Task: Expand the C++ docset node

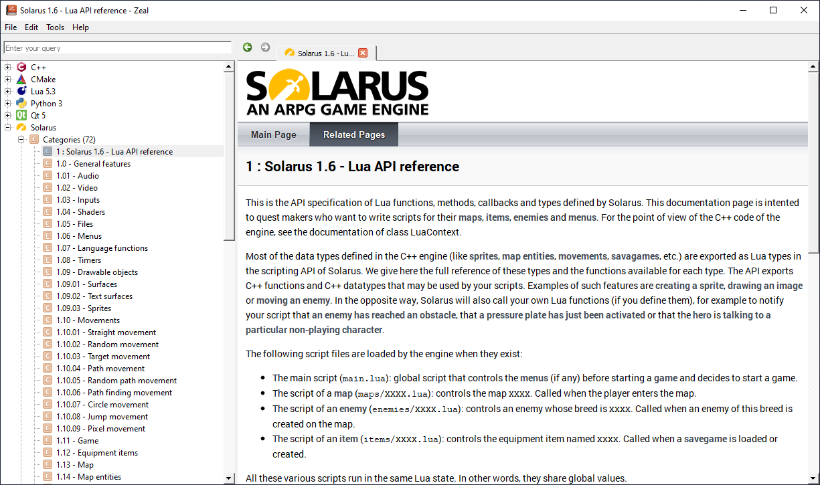Action: [x=8, y=67]
